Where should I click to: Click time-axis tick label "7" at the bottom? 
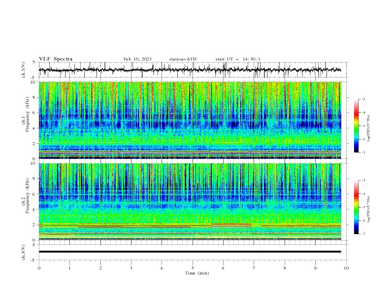pyautogui.click(x=254, y=268)
